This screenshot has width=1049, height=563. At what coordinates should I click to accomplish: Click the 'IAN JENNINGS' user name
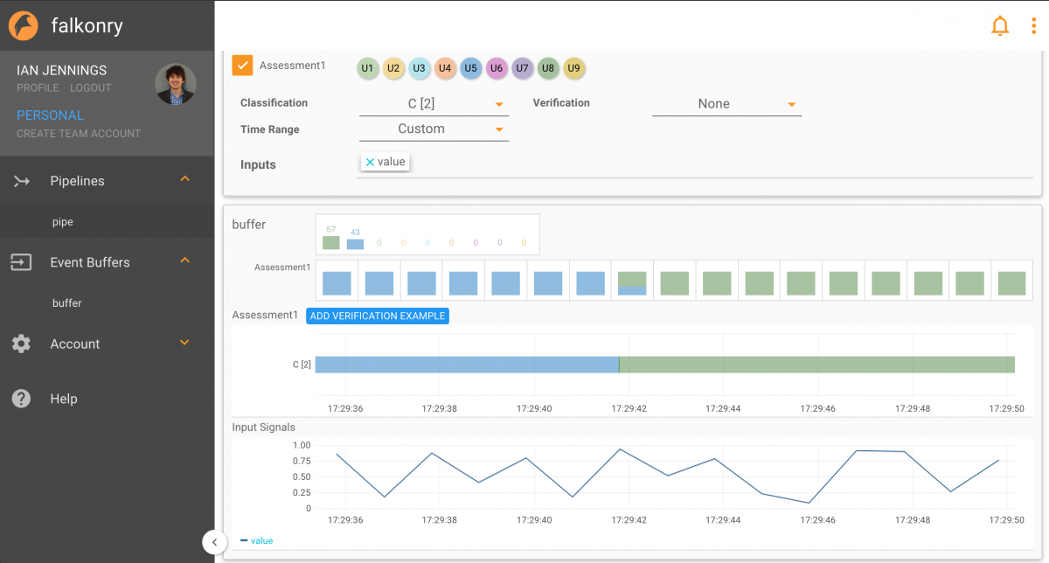click(62, 70)
